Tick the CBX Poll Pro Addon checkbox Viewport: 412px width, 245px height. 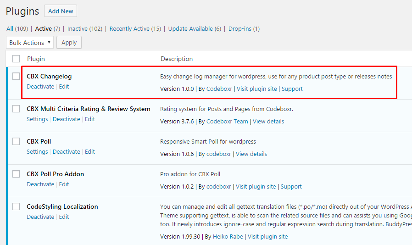coord(16,174)
